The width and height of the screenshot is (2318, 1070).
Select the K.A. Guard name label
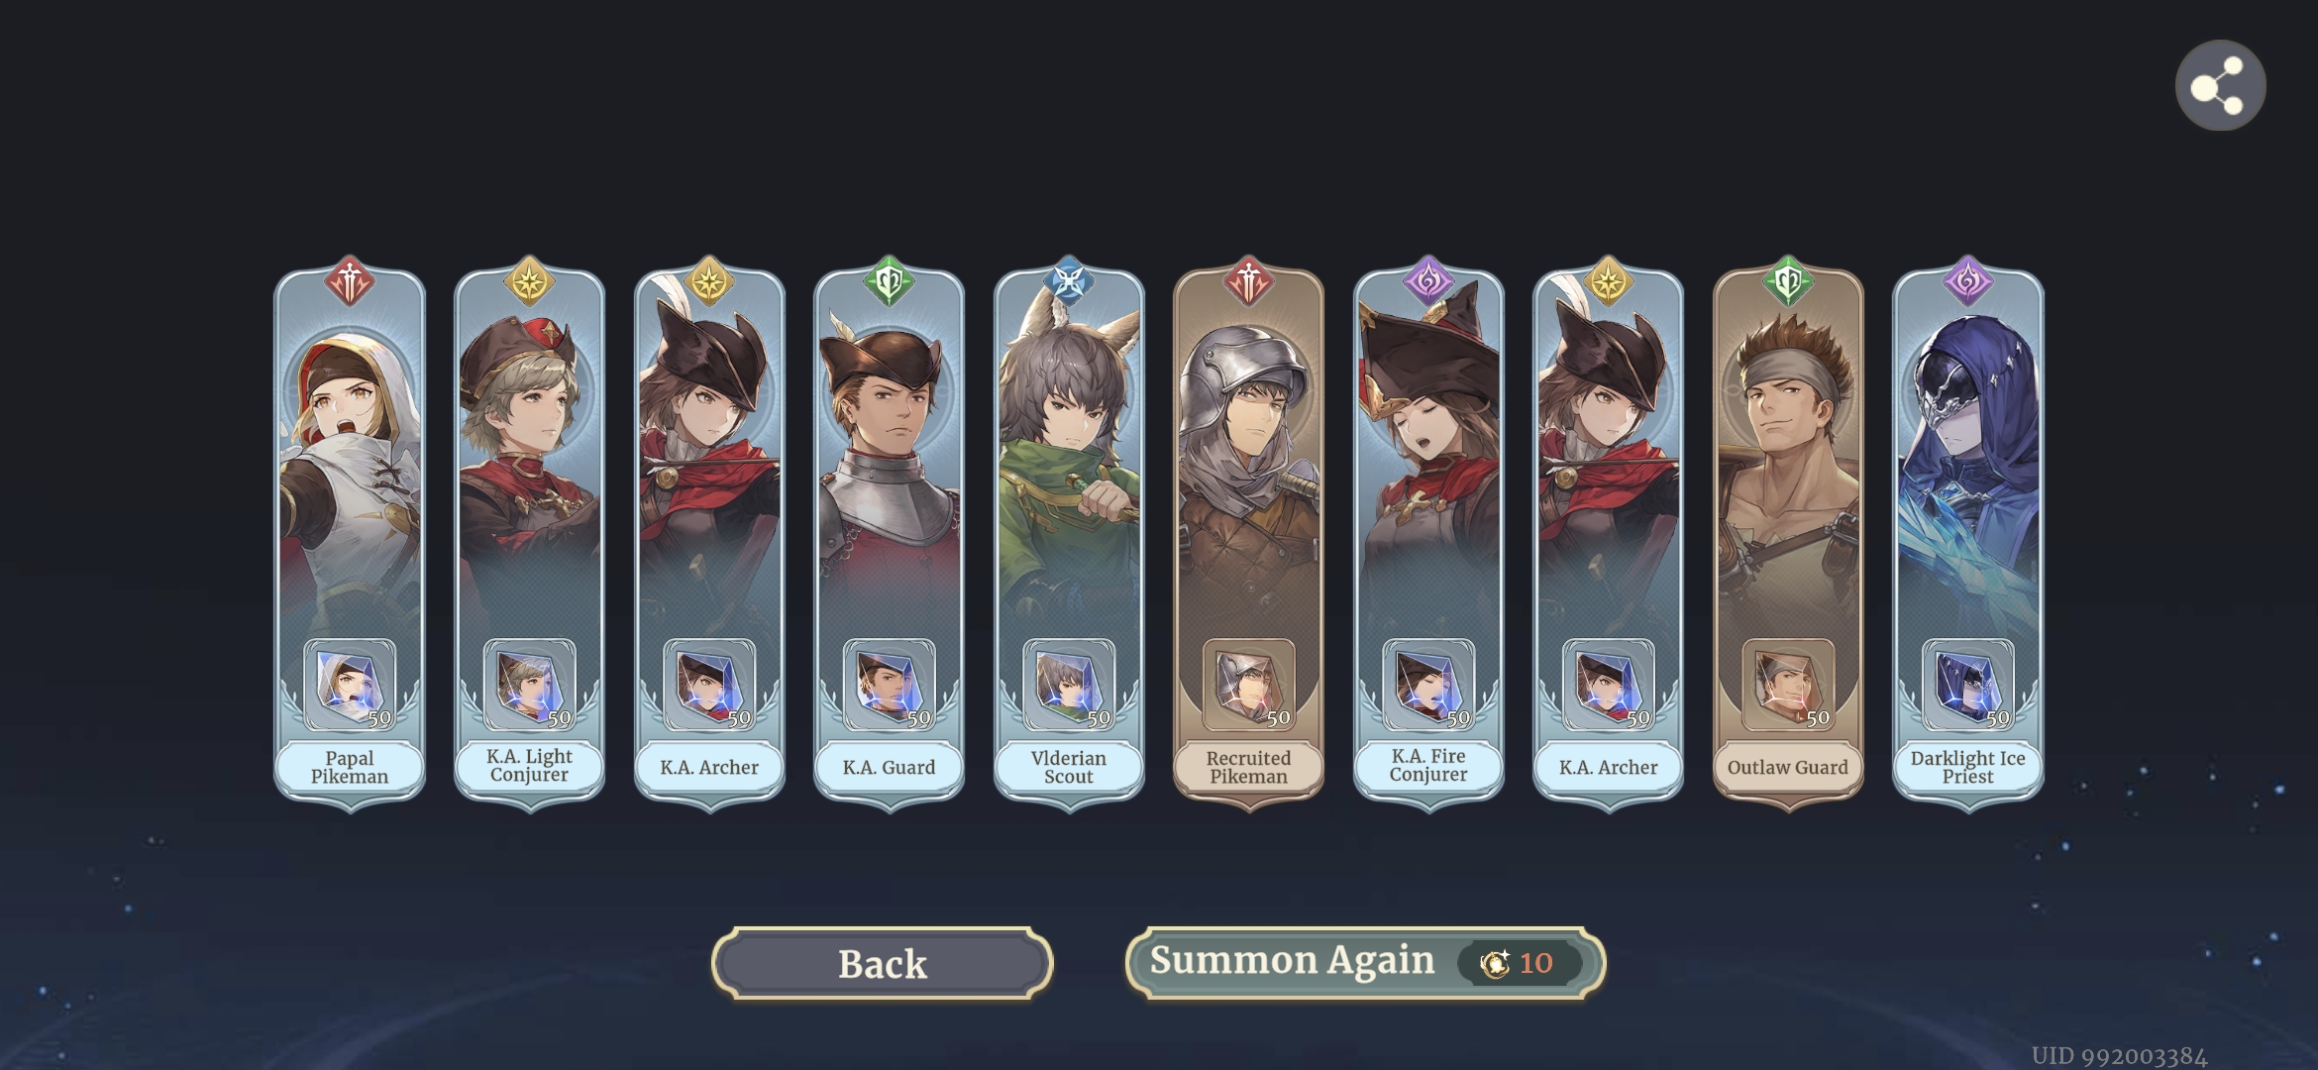[889, 767]
